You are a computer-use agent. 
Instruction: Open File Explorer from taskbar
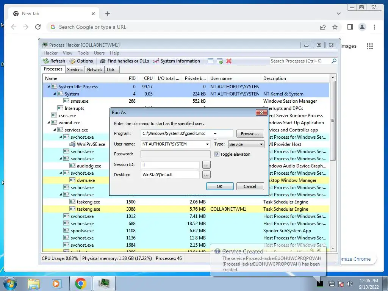click(x=34, y=283)
